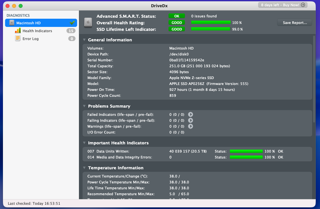The height and width of the screenshot is (209, 320).
Task: Collapse the Problems Summary section
Action: [84, 106]
